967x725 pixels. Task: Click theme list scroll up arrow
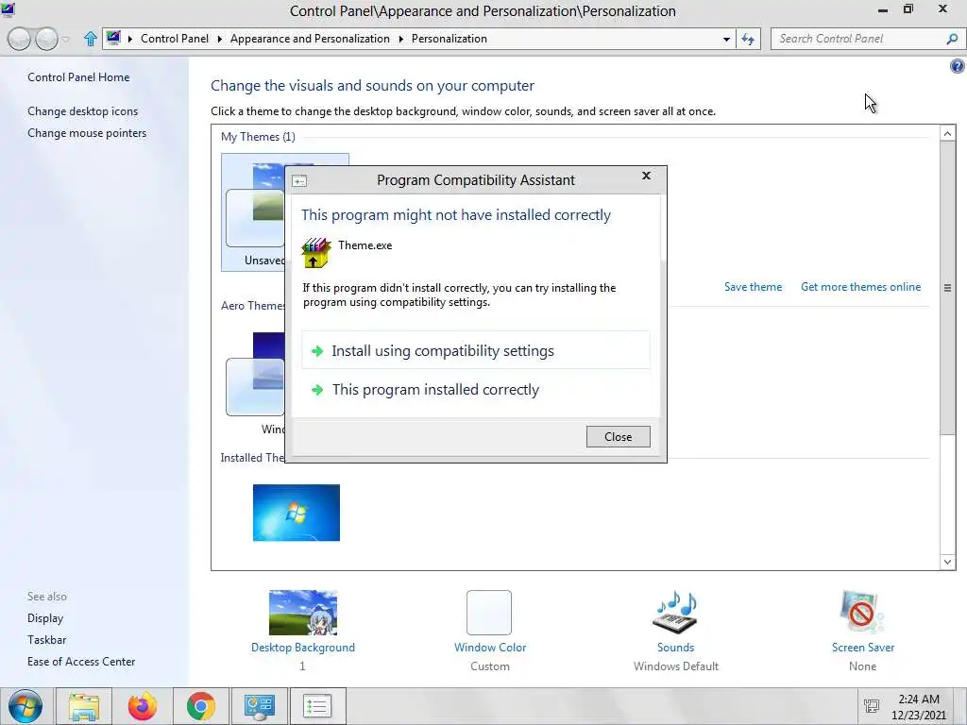[x=948, y=133]
